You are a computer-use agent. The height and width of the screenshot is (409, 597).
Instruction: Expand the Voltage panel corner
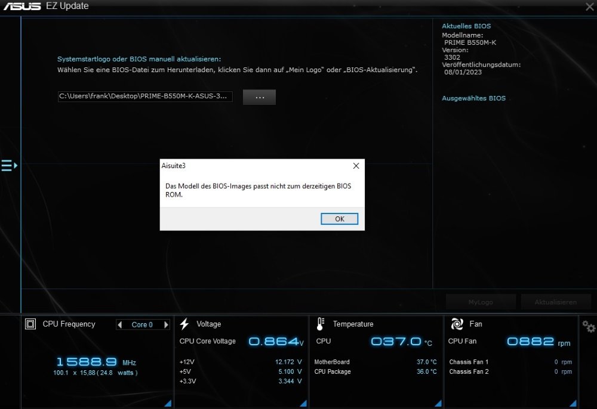(303, 403)
